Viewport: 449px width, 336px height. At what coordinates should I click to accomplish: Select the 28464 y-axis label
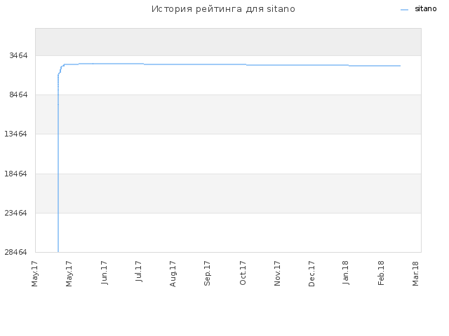point(16,252)
